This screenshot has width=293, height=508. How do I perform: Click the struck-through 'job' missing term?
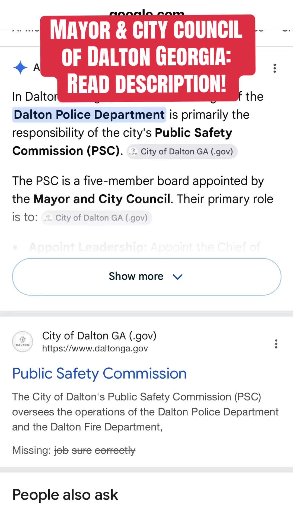61,450
